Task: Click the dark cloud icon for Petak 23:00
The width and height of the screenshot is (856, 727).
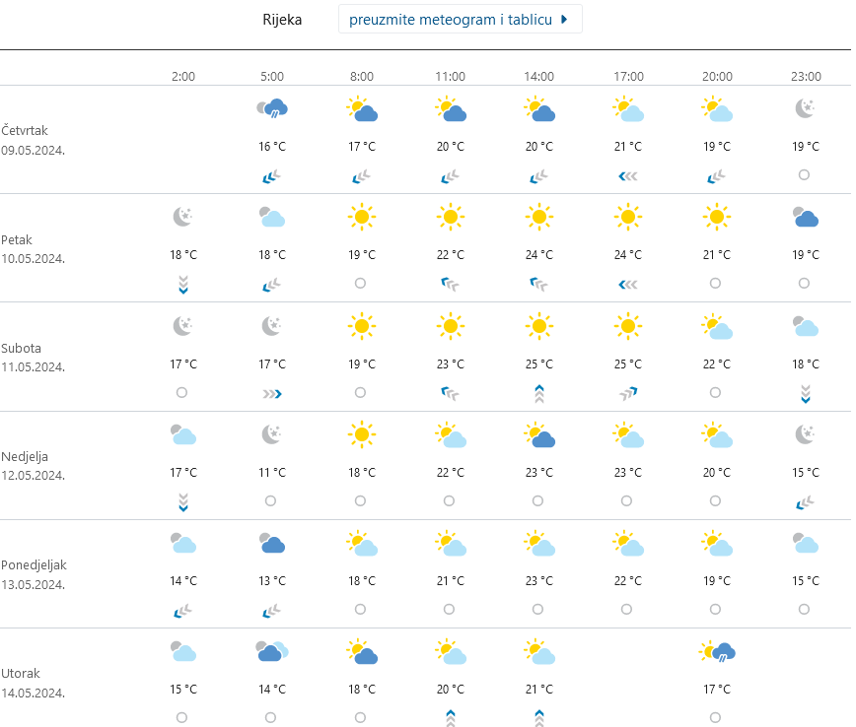Action: [x=806, y=217]
